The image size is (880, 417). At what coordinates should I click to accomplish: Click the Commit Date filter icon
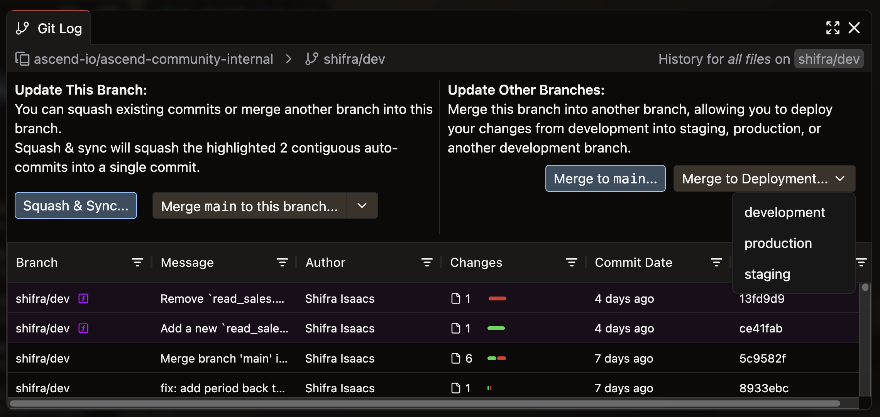716,263
